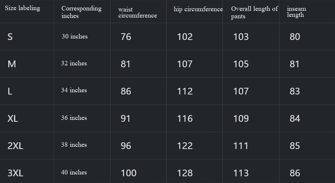
Task: Select overall pants length value 113
Action: [241, 173]
